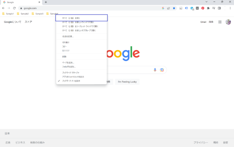
Task: Toggle the side panel icon
Action: click(219, 8)
